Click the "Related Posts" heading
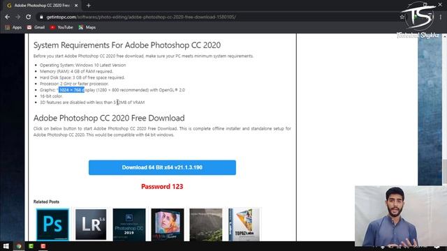The image size is (447, 251). pos(46,201)
